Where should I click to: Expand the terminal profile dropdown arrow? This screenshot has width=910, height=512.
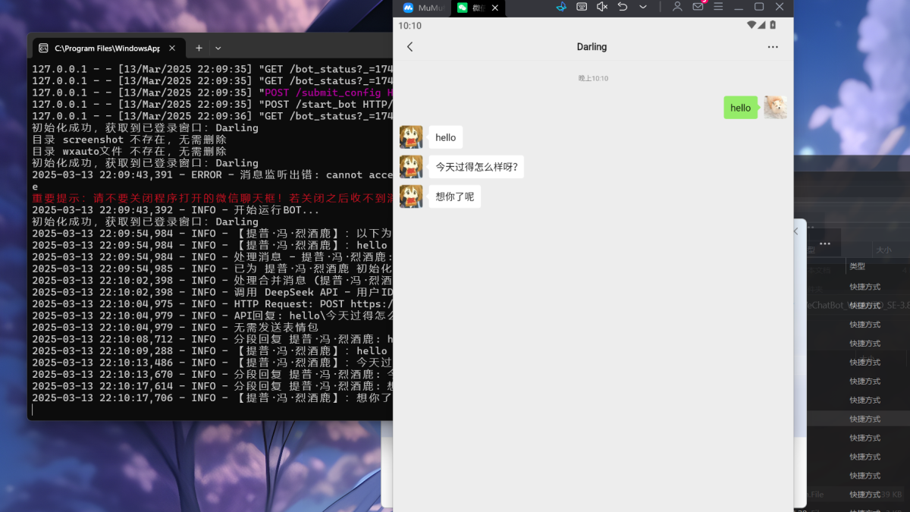point(218,48)
